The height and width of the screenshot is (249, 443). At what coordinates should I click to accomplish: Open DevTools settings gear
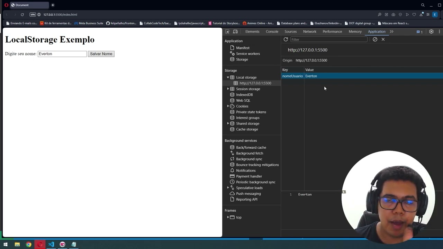[431, 31]
